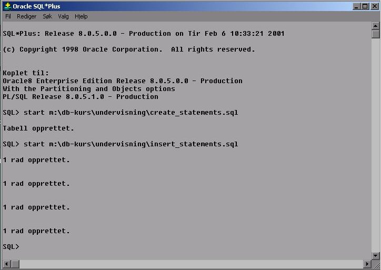Open the Fil menu
The width and height of the screenshot is (381, 270).
(x=8, y=16)
